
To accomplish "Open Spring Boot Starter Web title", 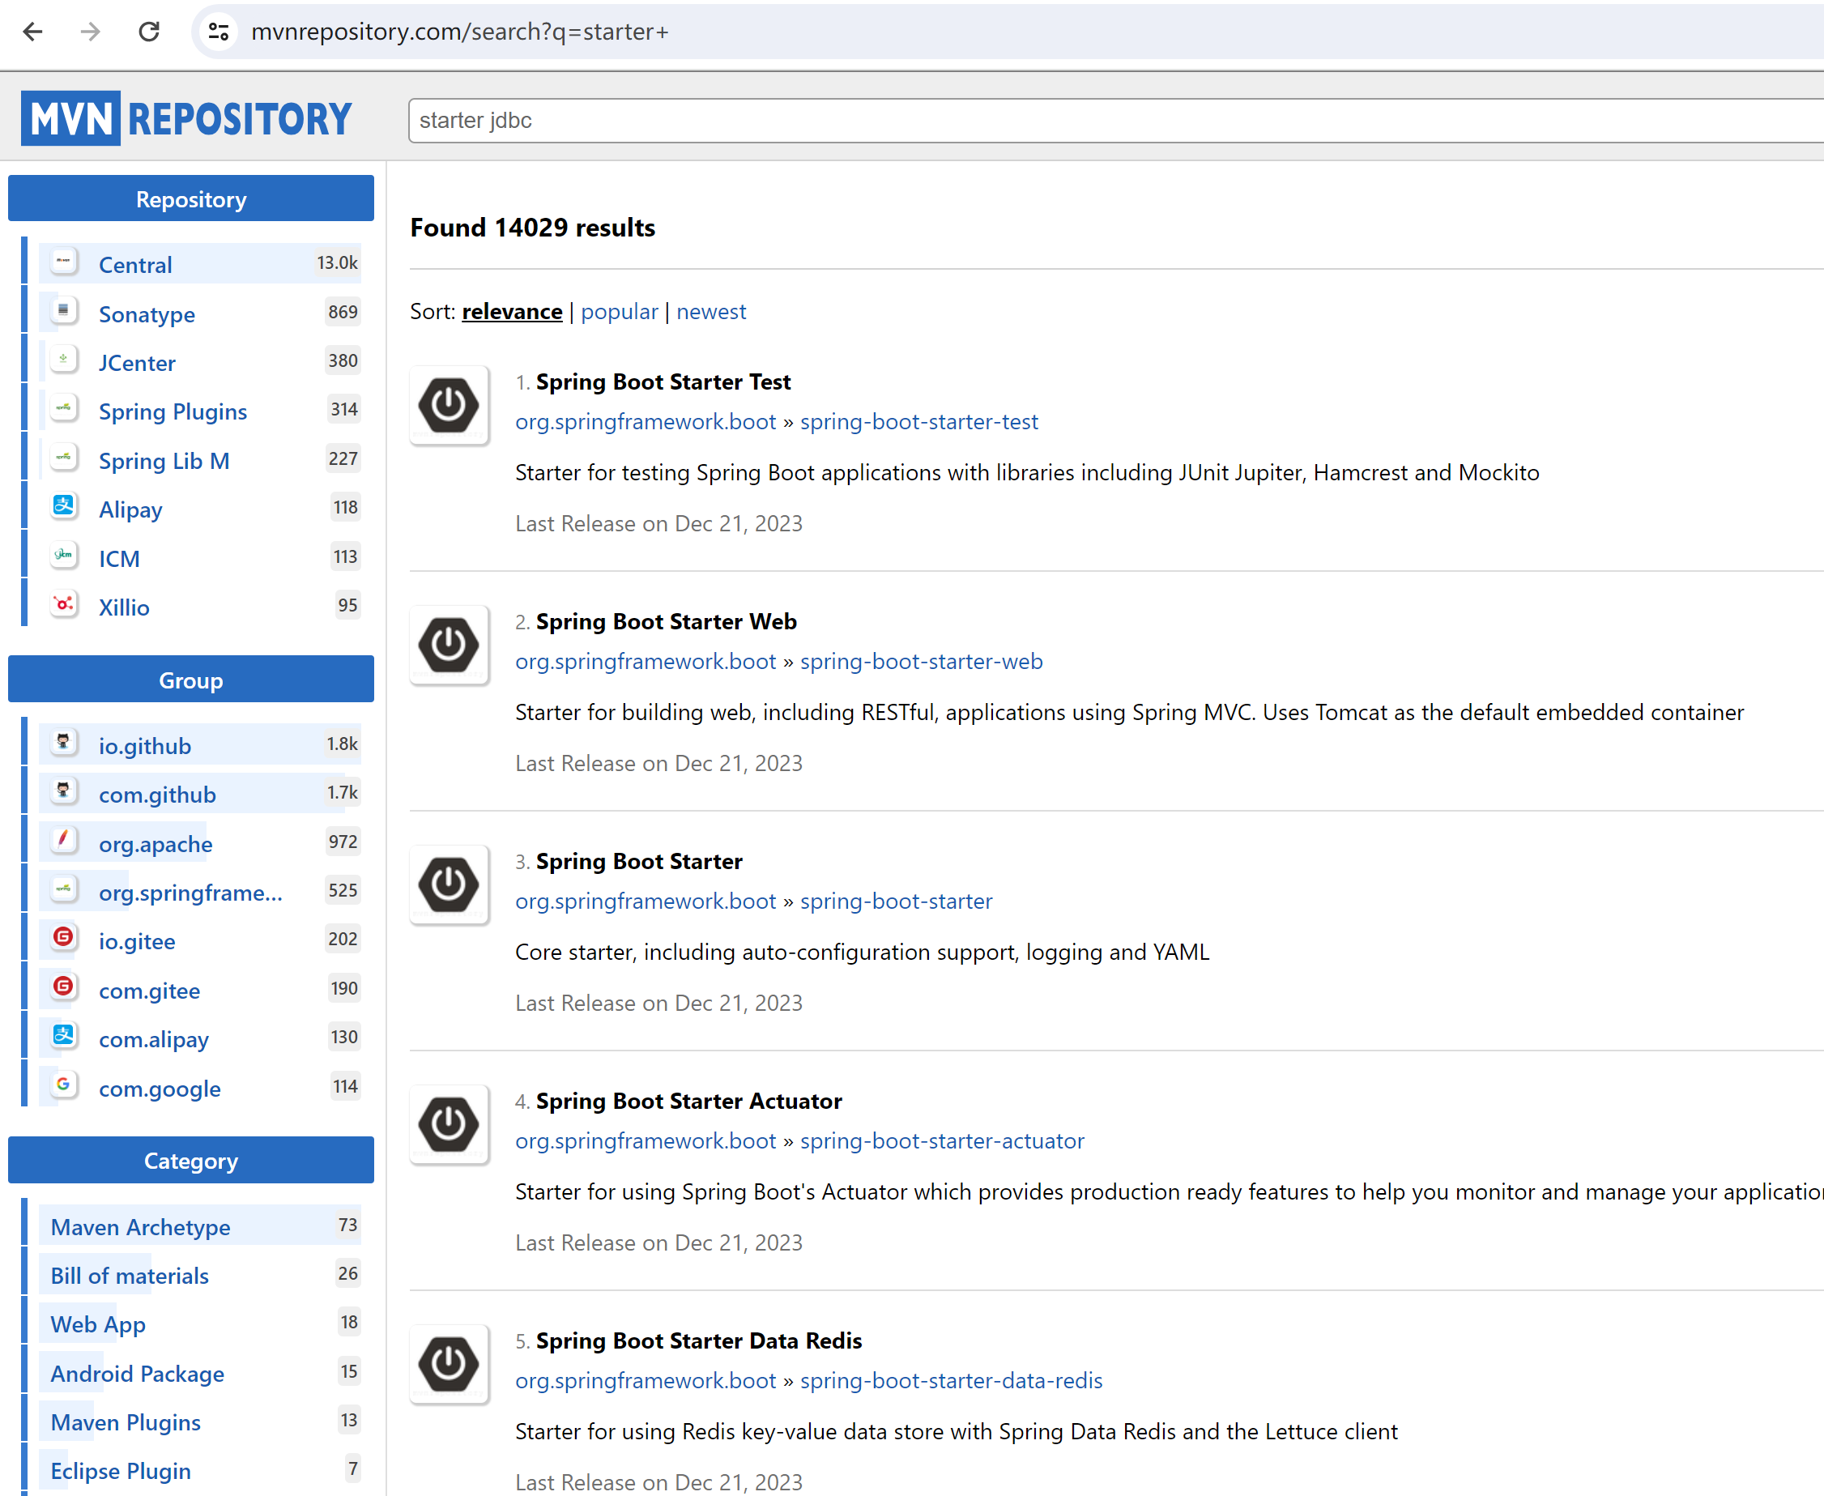I will coord(666,621).
